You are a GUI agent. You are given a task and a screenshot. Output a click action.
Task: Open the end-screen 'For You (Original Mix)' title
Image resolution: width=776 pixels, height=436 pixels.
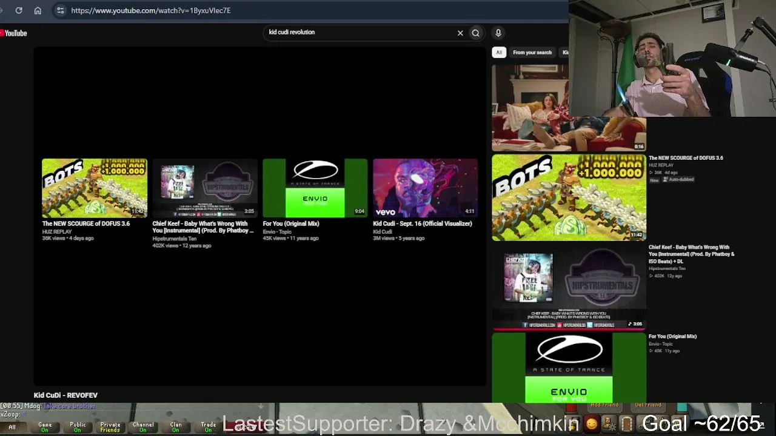[x=291, y=223]
